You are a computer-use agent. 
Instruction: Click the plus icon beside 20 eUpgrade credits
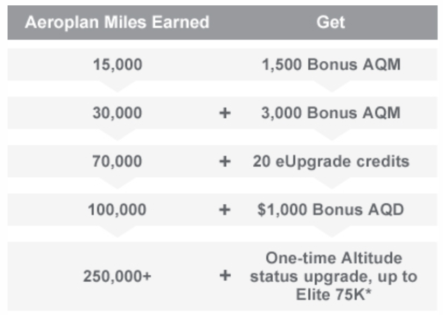(x=225, y=162)
